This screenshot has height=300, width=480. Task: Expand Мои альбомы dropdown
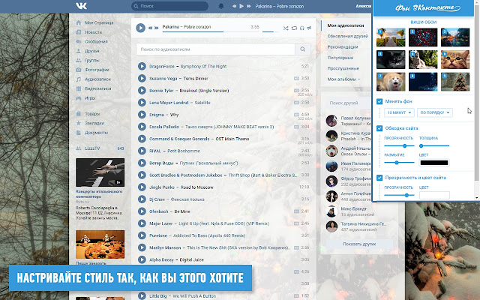coord(343,79)
